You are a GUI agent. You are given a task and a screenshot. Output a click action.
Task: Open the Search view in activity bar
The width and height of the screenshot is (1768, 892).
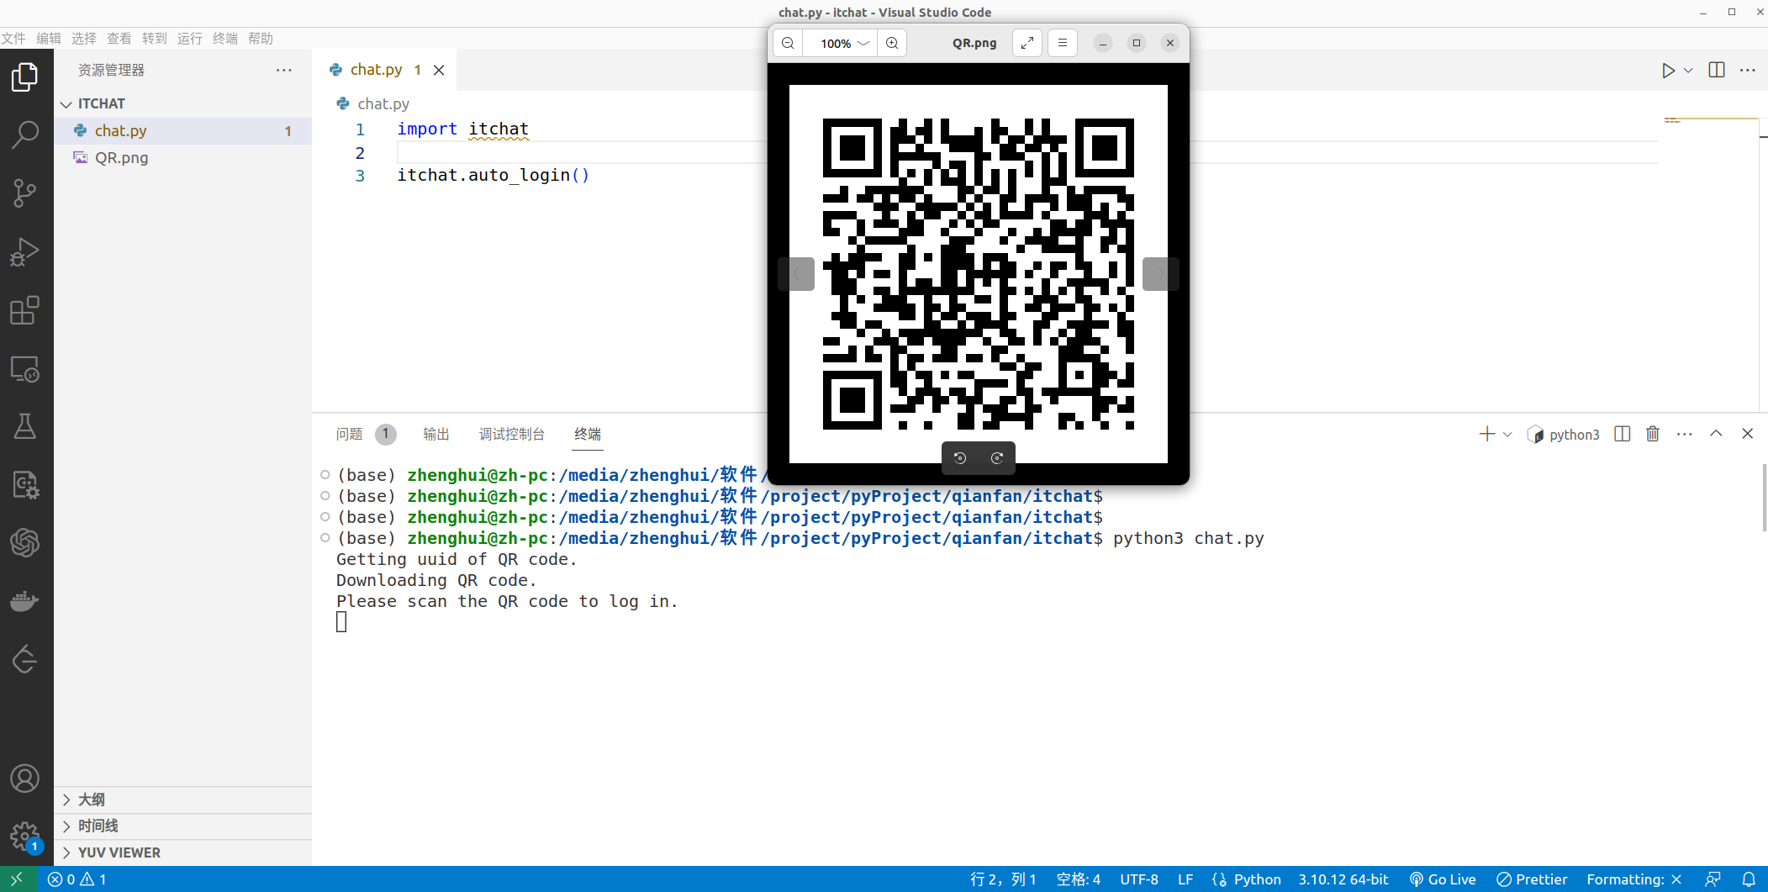click(x=25, y=135)
